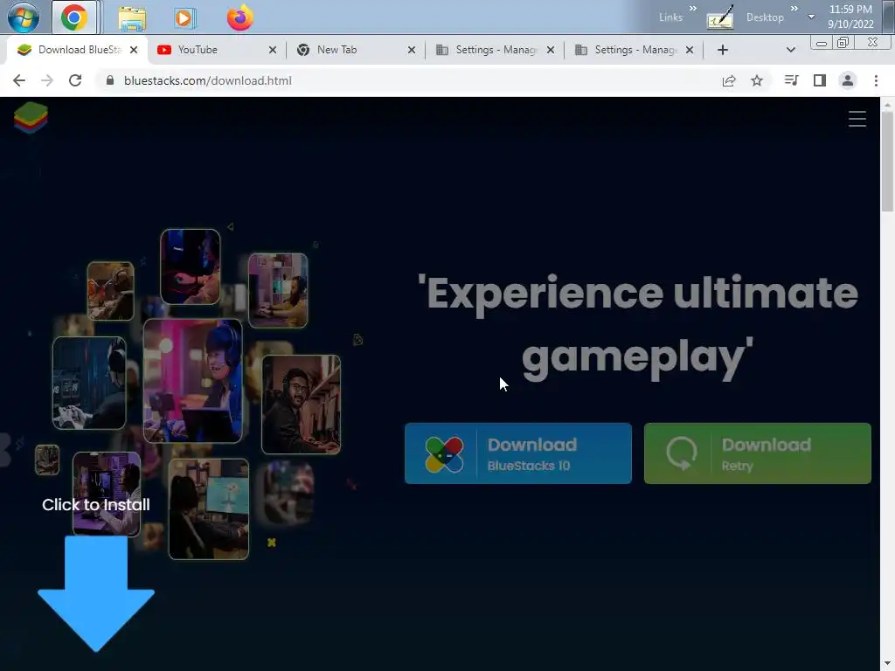View site information lock icon
The height and width of the screenshot is (671, 895).
(110, 80)
